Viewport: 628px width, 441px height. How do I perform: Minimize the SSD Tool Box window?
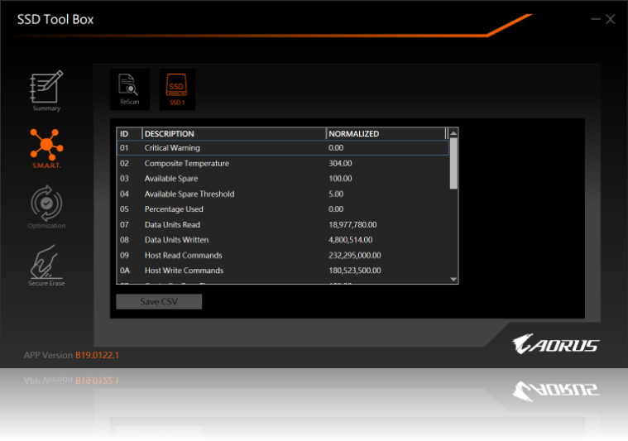(596, 19)
